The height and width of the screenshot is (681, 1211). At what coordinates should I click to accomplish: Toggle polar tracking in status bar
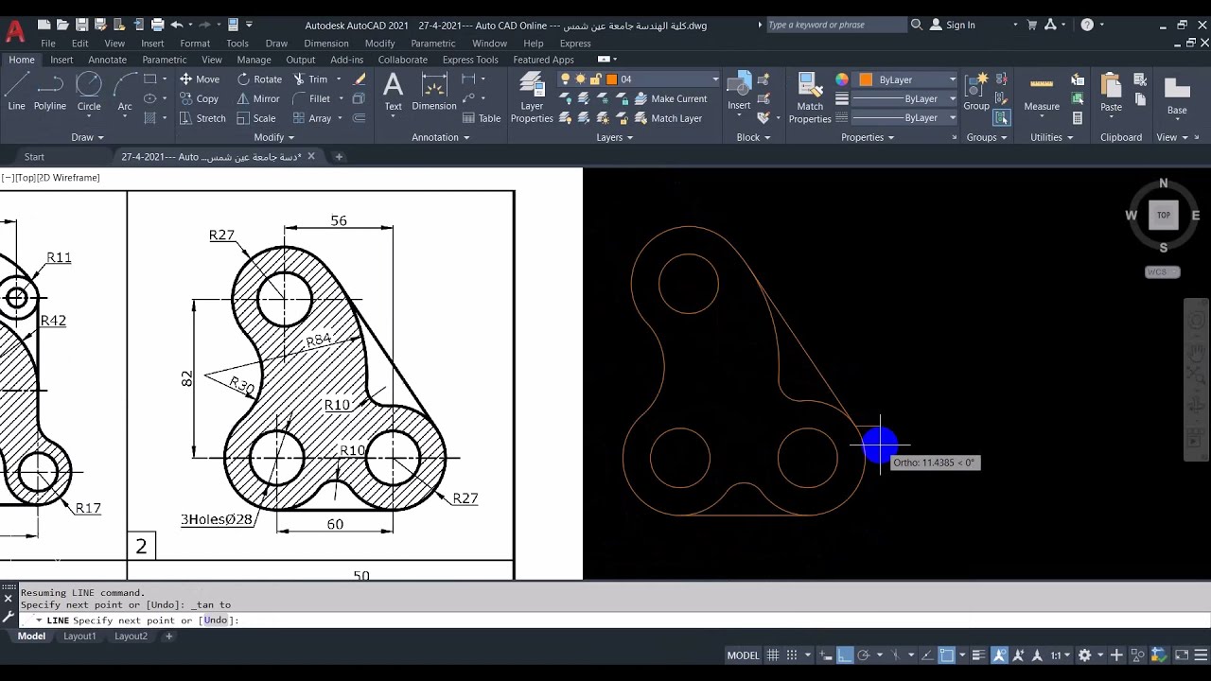tap(863, 655)
